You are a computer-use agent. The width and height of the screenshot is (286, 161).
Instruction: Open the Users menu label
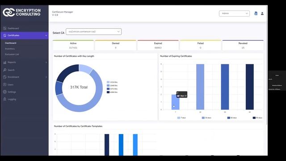click(10, 85)
